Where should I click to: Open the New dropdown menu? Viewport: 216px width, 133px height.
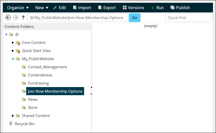(x=42, y=8)
